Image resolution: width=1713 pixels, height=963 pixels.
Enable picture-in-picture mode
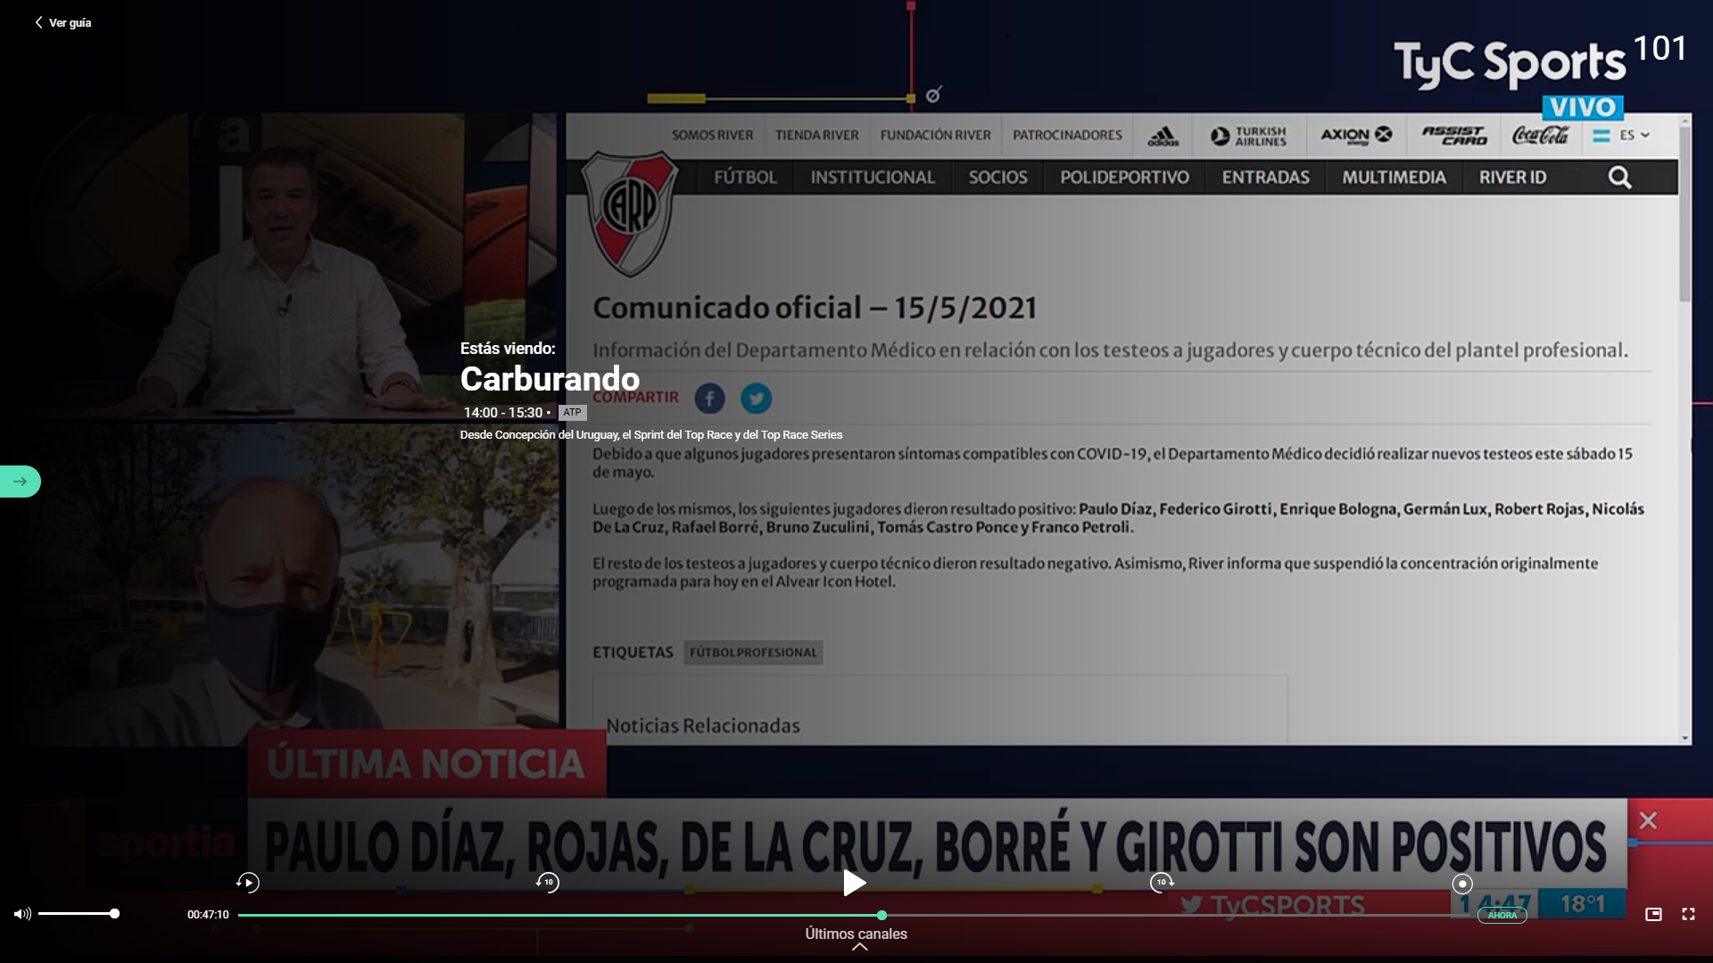coord(1653,914)
